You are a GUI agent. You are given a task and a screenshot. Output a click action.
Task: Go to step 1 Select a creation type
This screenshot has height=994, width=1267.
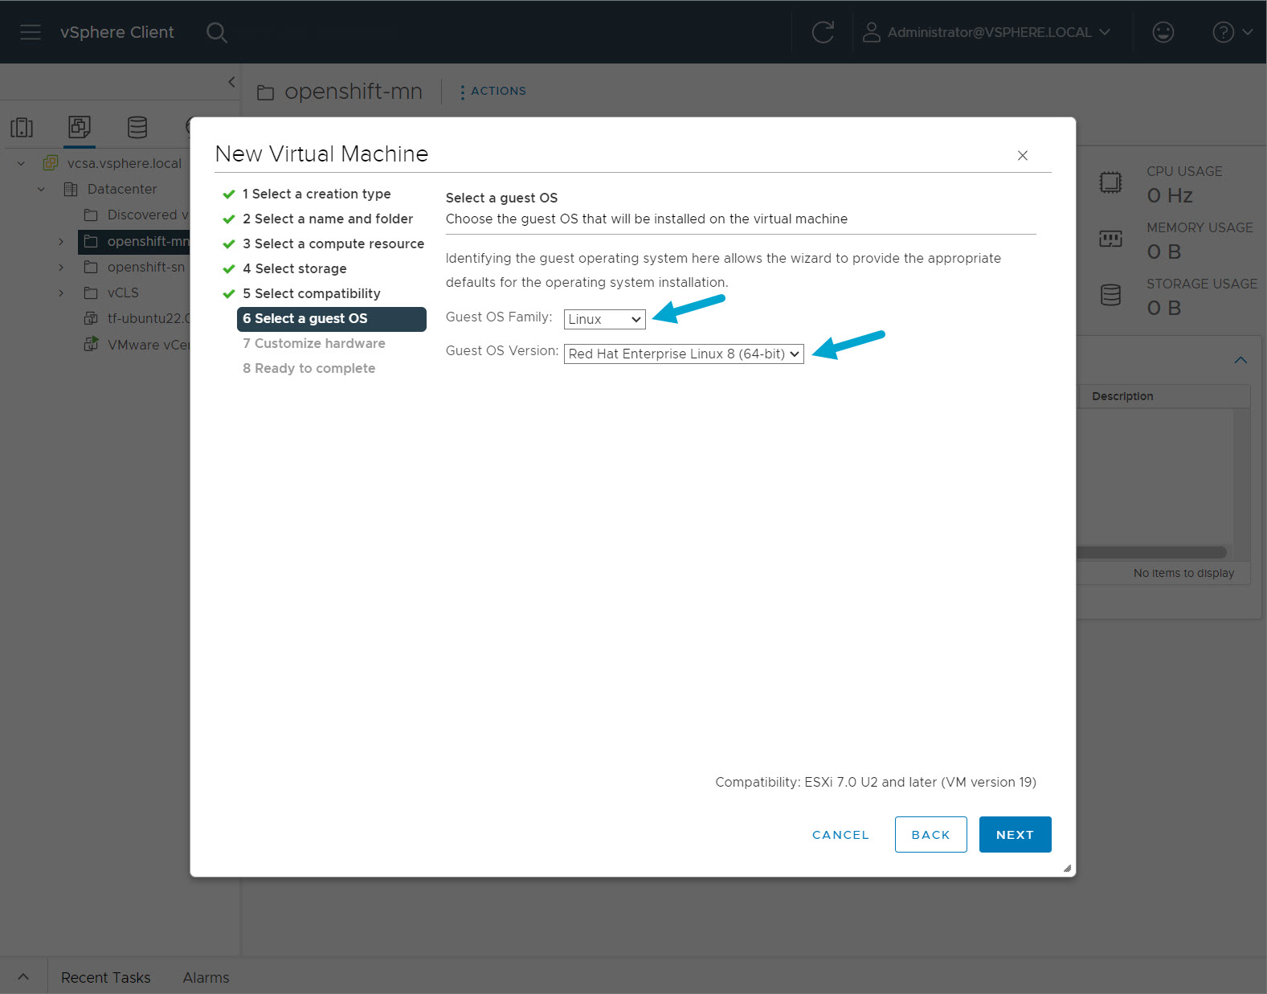point(321,194)
